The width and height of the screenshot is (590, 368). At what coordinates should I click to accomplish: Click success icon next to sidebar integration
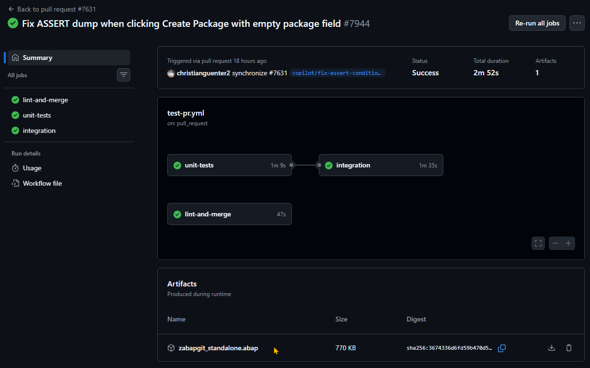tap(15, 131)
